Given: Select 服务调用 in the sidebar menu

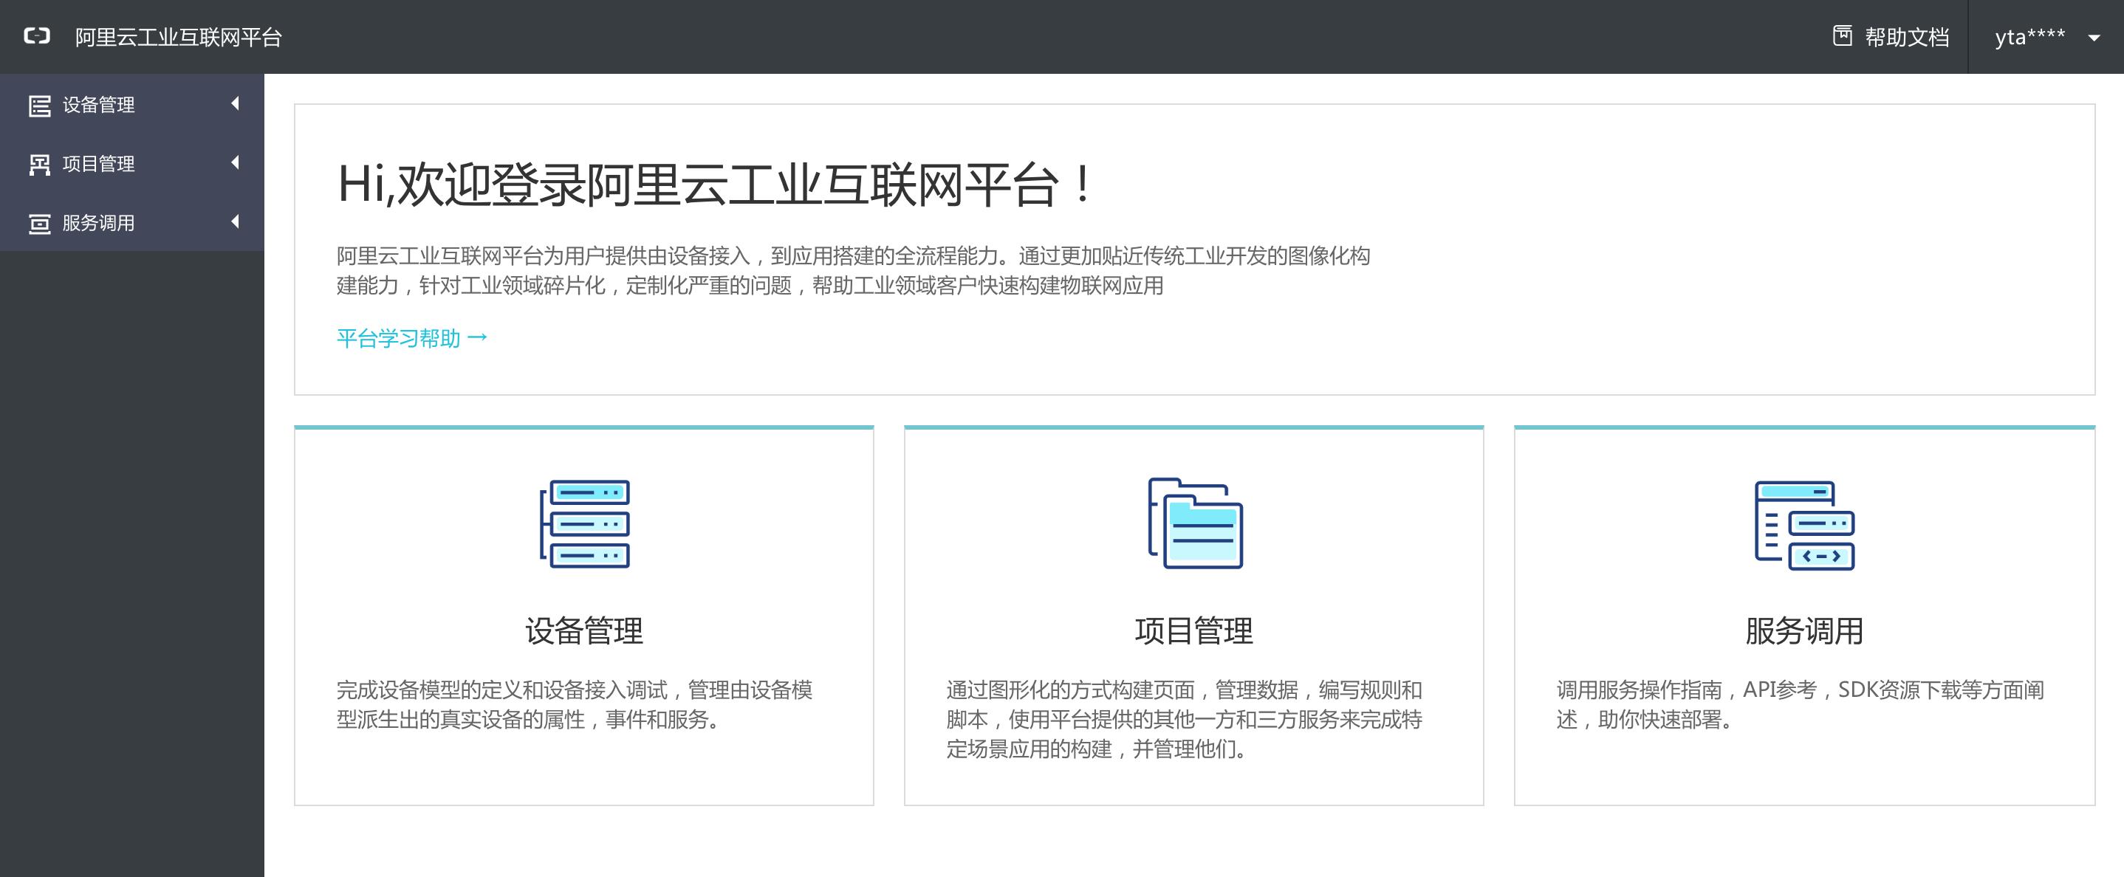Looking at the screenshot, I should (99, 224).
